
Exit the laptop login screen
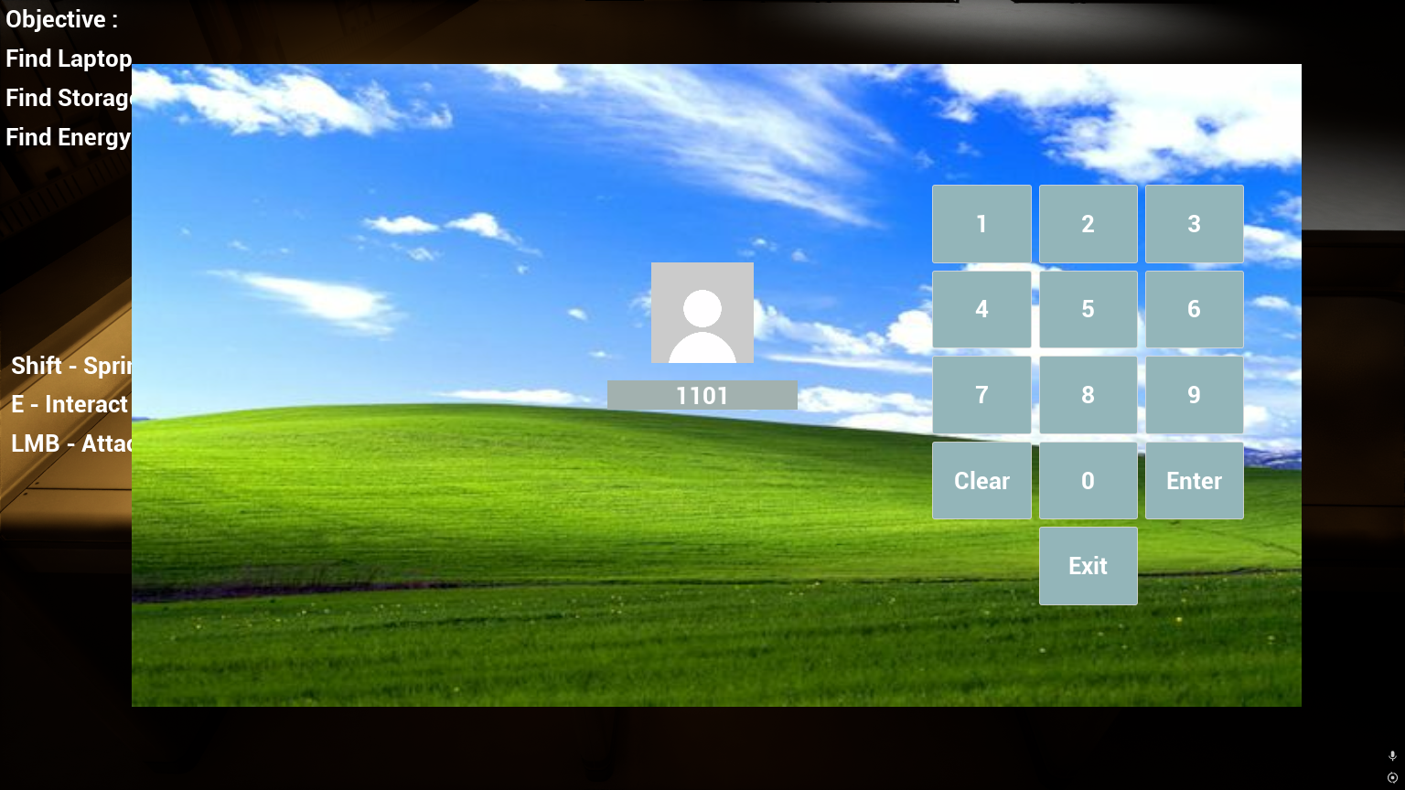point(1089,566)
